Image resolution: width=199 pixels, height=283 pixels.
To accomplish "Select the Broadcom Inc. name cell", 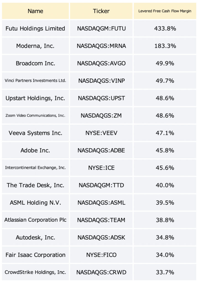I will coord(35,63).
